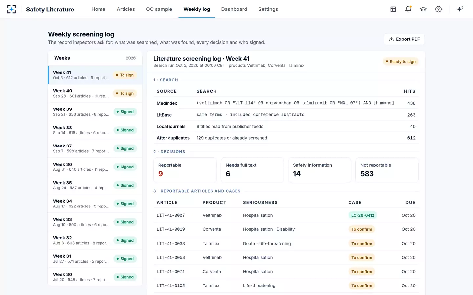Export the log as PDF
The width and height of the screenshot is (473, 295).
(x=404, y=39)
